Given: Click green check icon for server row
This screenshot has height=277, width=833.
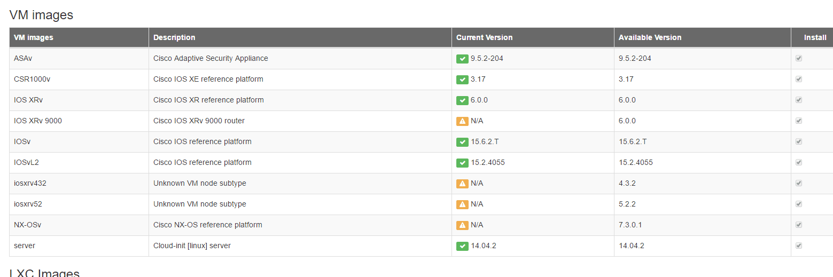Looking at the screenshot, I should 462,246.
